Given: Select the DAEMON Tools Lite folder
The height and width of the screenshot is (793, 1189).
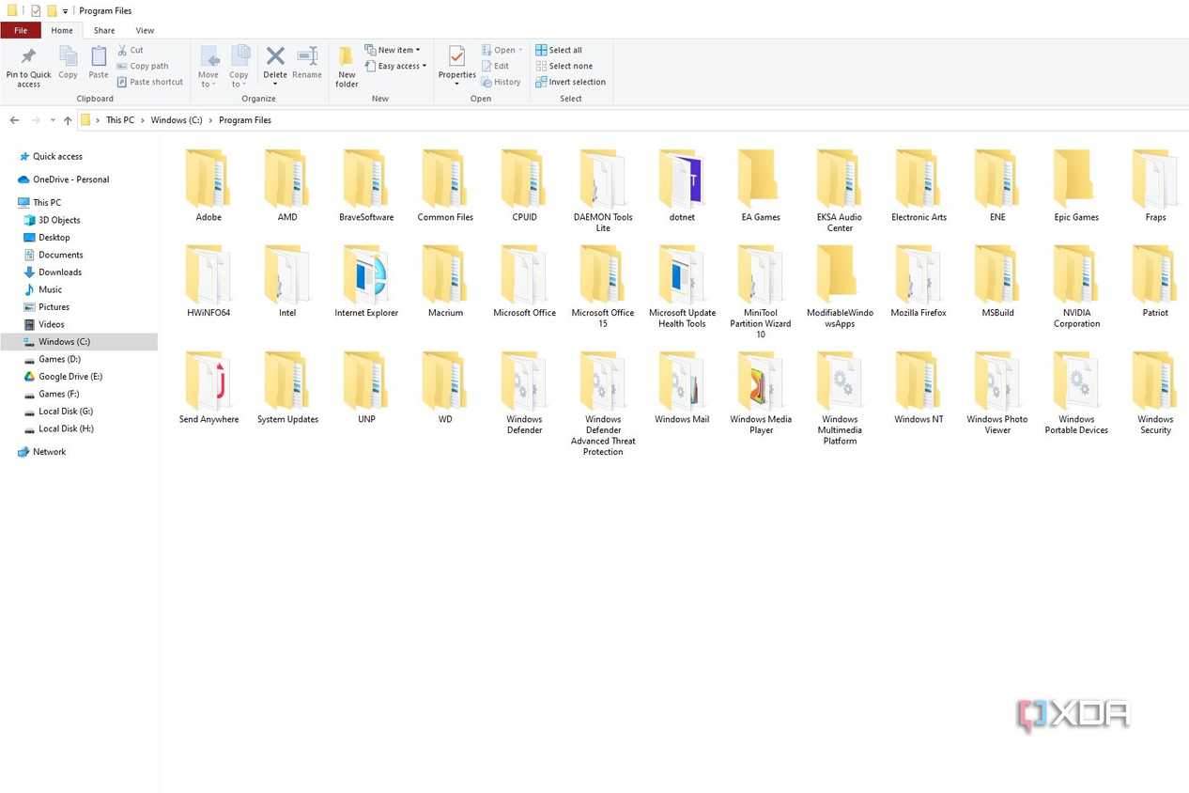Looking at the screenshot, I should pyautogui.click(x=603, y=191).
